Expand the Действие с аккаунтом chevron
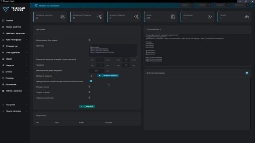Viewport: 255px width, 143px height. 27,33
